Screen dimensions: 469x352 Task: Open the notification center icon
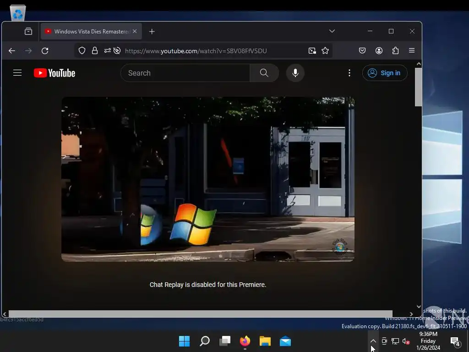(455, 341)
